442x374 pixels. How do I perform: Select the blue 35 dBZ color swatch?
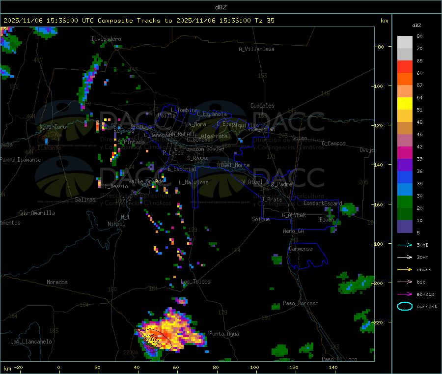pos(405,177)
